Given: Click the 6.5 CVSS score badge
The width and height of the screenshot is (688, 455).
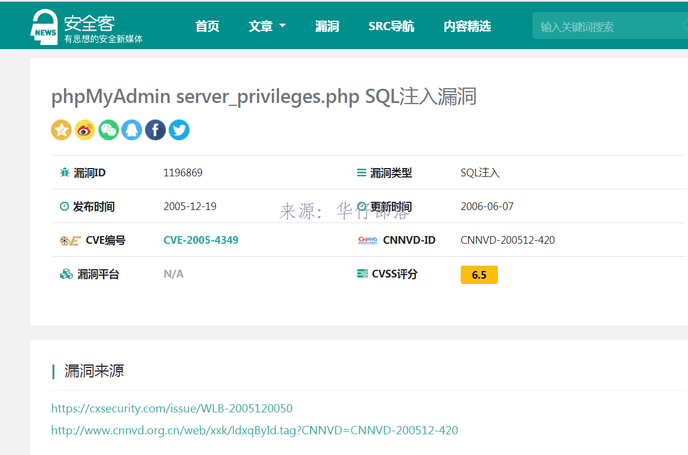Looking at the screenshot, I should [x=479, y=275].
